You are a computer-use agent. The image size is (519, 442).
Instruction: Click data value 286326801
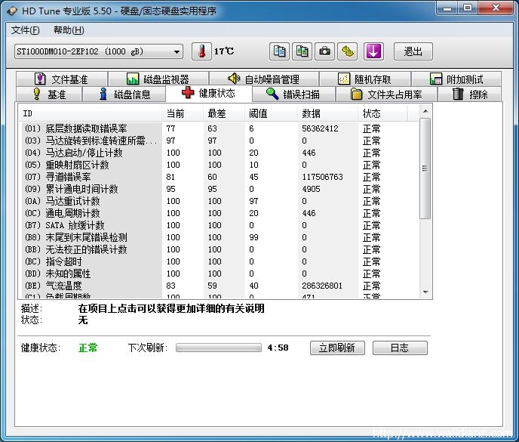pos(322,286)
